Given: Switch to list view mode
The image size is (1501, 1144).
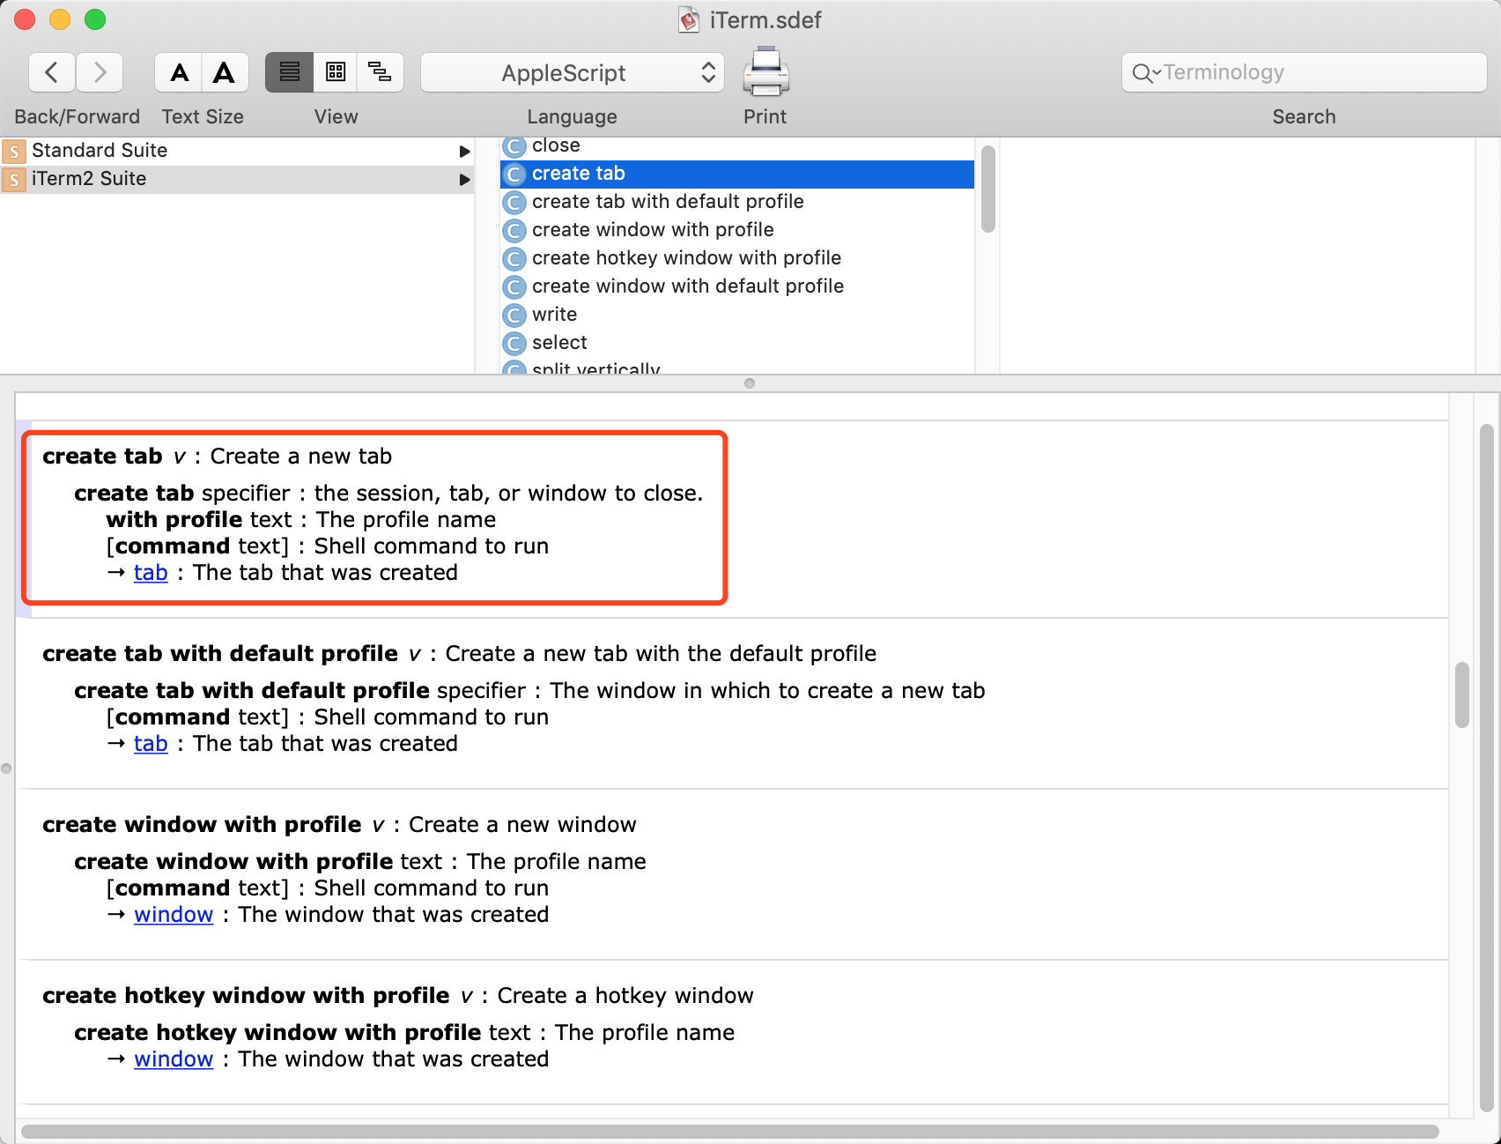Looking at the screenshot, I should 289,72.
